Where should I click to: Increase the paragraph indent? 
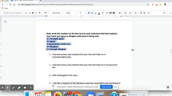144,13
